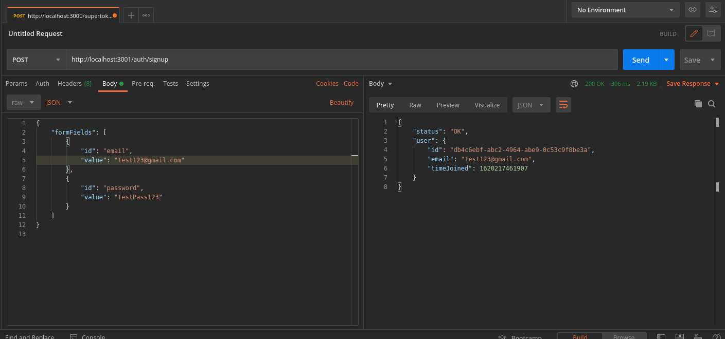
Task: Toggle the environment preview eye icon
Action: pos(692,9)
